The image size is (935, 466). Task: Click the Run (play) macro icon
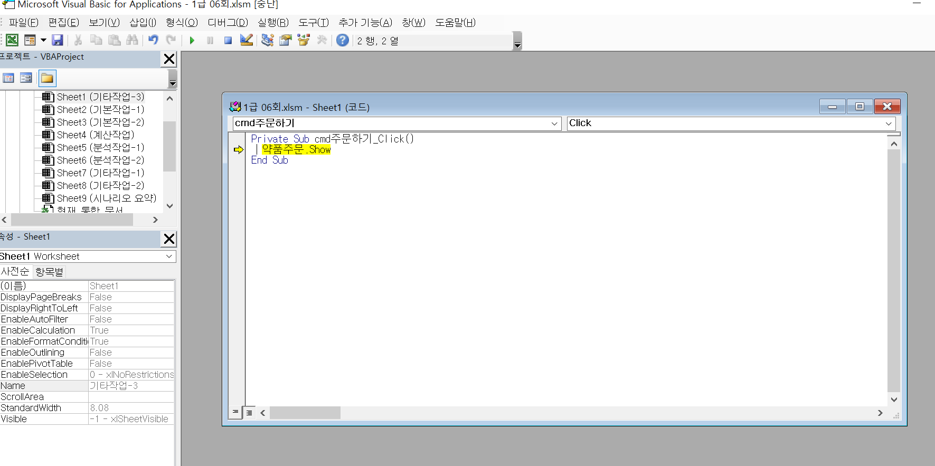tap(192, 41)
